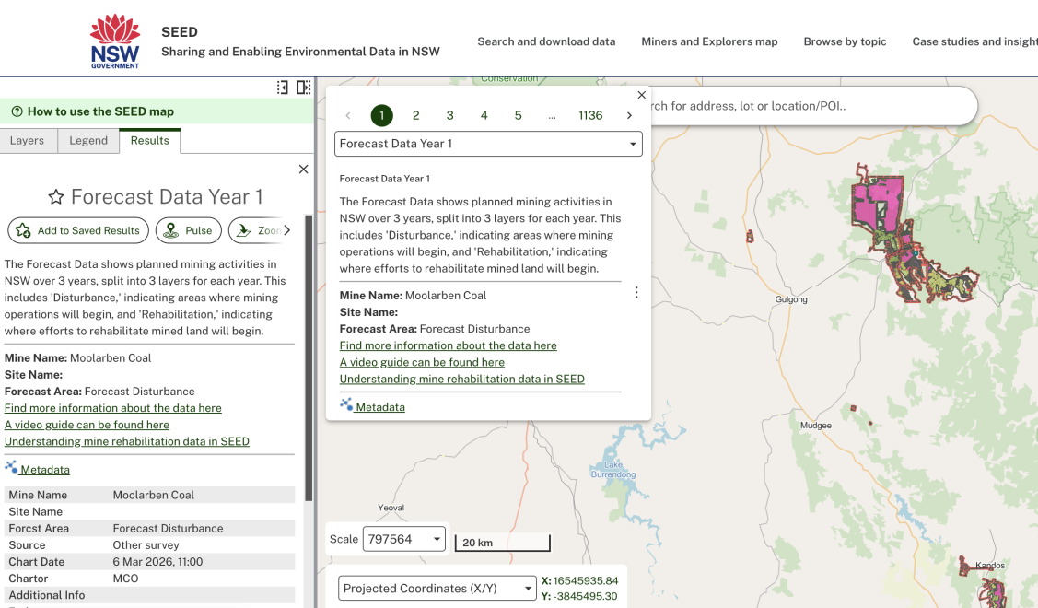
Task: Click the Chartor value MCO
Action: coord(126,579)
